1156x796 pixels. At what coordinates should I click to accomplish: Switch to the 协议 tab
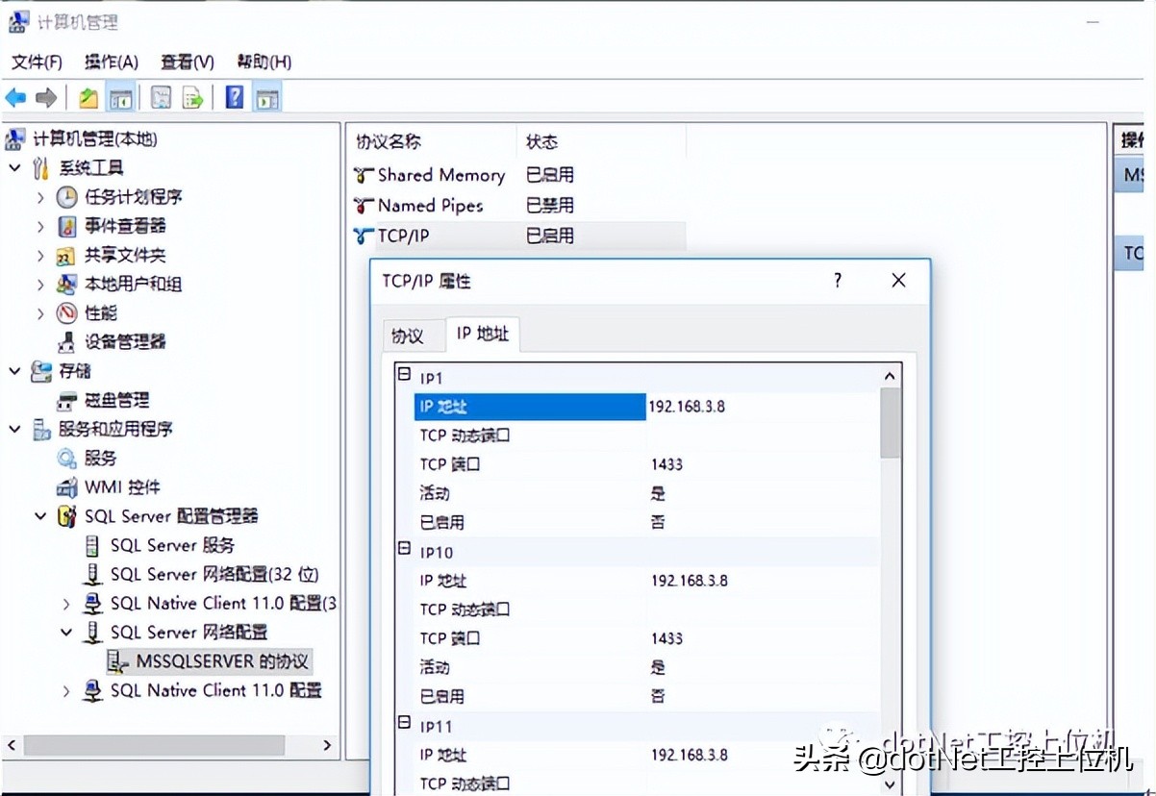click(x=414, y=336)
